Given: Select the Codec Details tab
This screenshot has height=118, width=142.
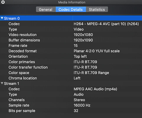Looking at the screenshot, I should [x=71, y=9].
